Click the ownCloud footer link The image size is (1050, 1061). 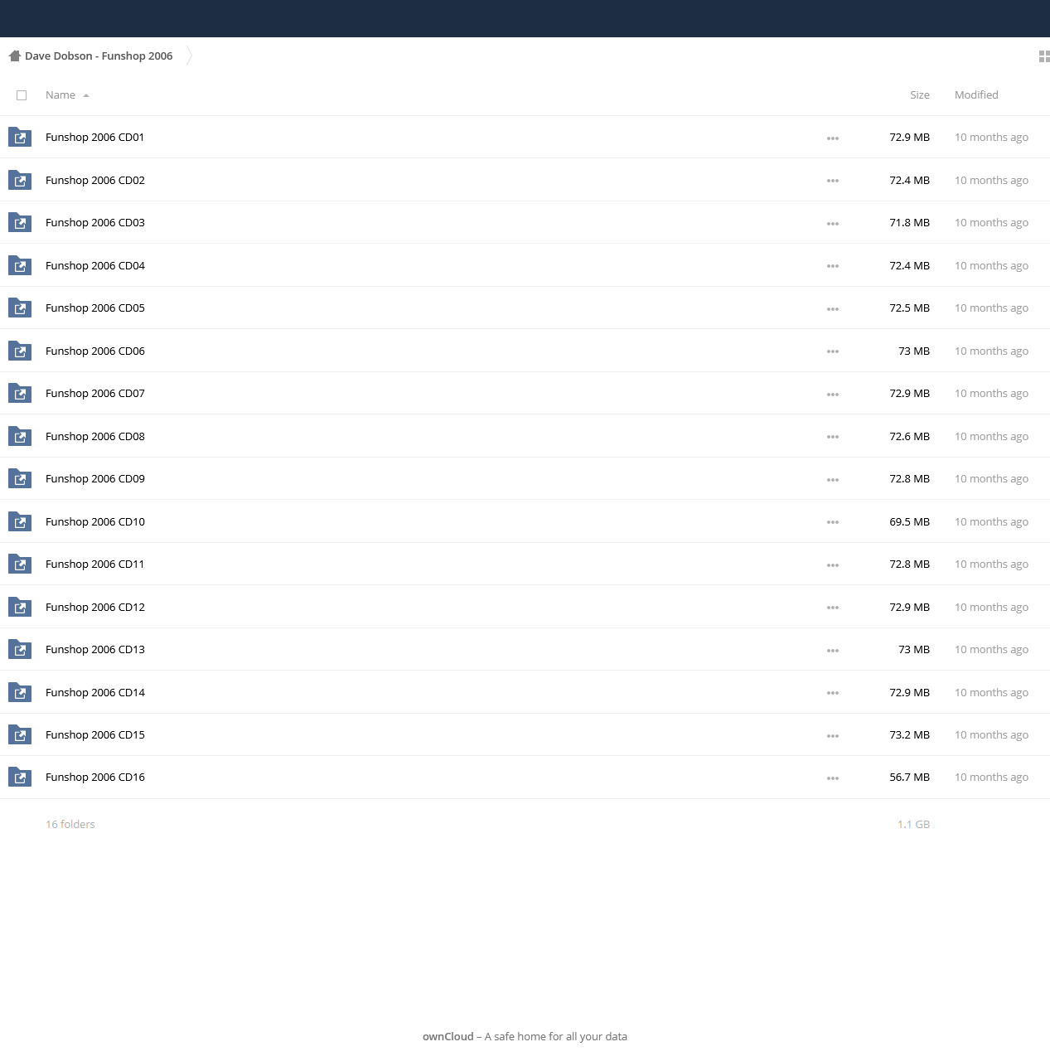(x=448, y=1036)
